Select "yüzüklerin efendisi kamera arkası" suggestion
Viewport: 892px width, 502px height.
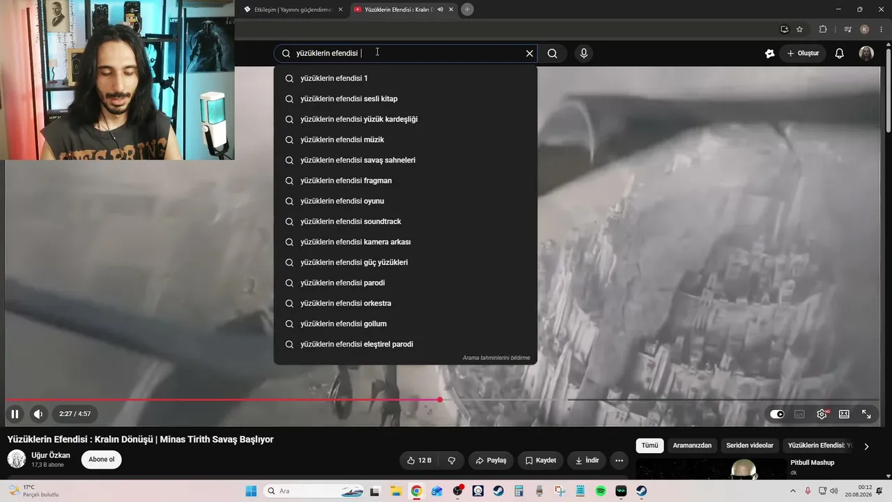[406, 242]
